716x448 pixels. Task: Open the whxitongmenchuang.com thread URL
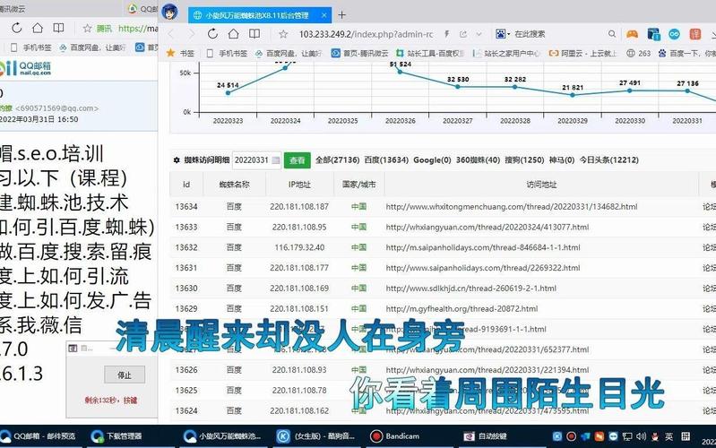click(512, 206)
